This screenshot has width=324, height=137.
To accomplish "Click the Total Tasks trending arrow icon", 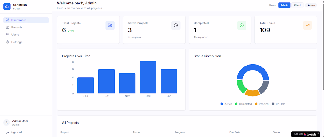I will coord(308,25).
